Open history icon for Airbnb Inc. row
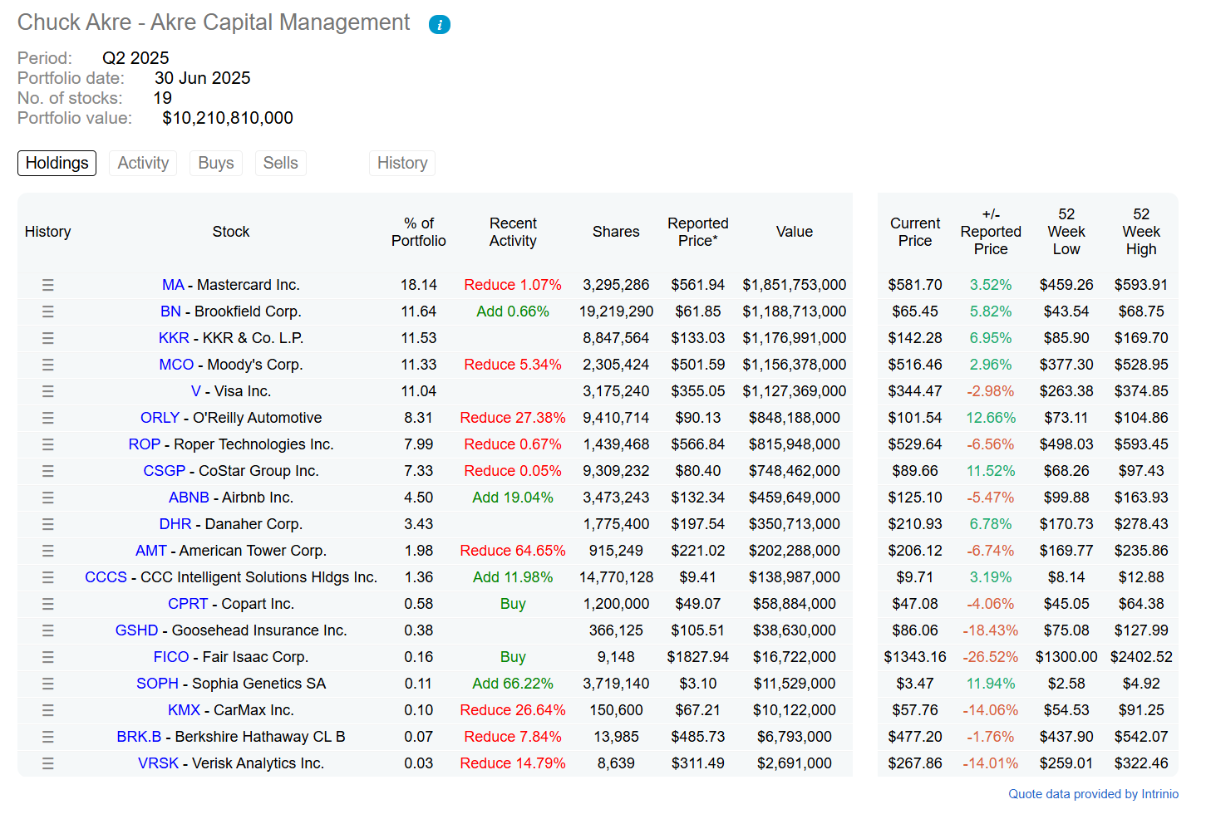1206x819 pixels. [x=48, y=498]
